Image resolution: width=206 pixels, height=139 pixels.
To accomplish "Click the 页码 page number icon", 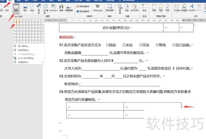I will (x=167, y=6).
